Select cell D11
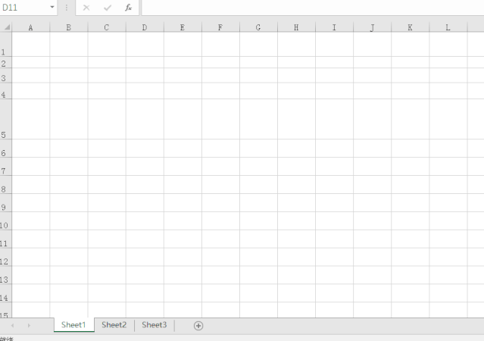This screenshot has width=484, height=341. (x=145, y=239)
